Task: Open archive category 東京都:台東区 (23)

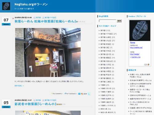Action: coord(107,37)
